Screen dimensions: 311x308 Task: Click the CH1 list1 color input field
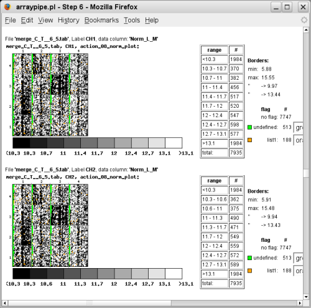coord(299,140)
